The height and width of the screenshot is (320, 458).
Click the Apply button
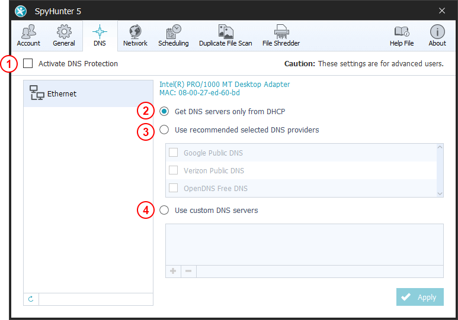419,298
